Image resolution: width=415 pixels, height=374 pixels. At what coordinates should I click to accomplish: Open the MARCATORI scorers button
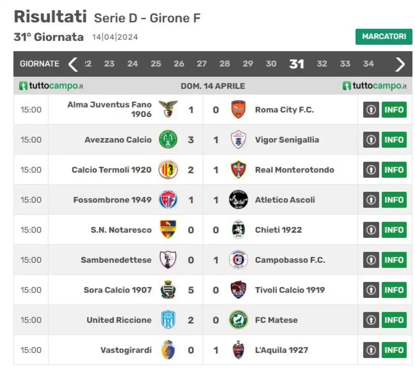384,37
